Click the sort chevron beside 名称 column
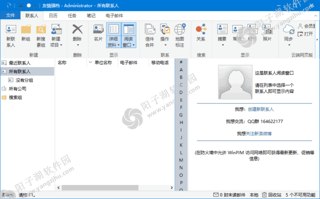The image size is (320, 199). pyautogui.click(x=90, y=62)
